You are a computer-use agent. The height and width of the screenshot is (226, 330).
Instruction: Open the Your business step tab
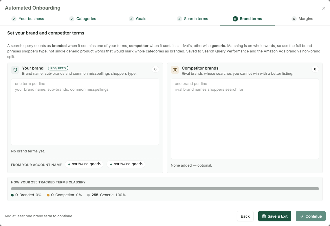tap(28, 19)
